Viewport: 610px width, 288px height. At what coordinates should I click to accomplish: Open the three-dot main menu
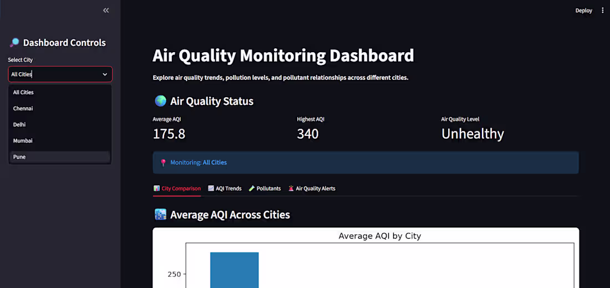click(603, 11)
